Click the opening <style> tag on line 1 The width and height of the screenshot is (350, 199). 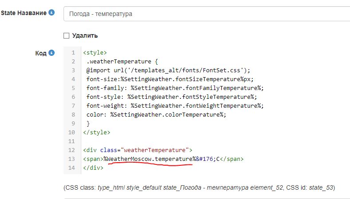[x=95, y=53]
